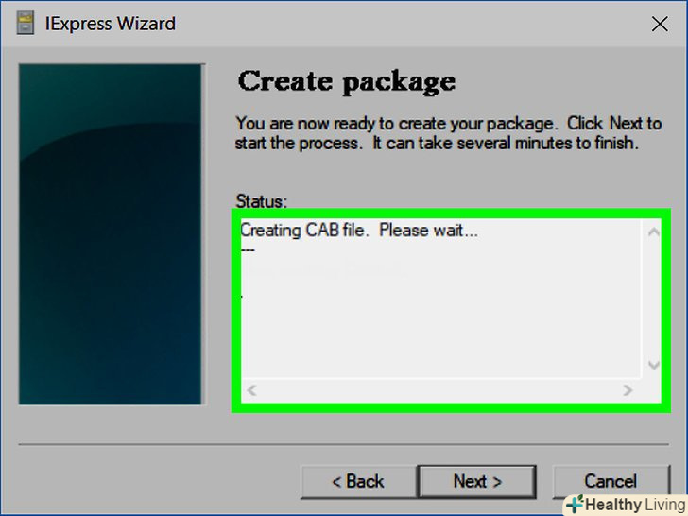Click the vertical scrollbar track in Status box
Screen dimensions: 688x516
point(653,299)
